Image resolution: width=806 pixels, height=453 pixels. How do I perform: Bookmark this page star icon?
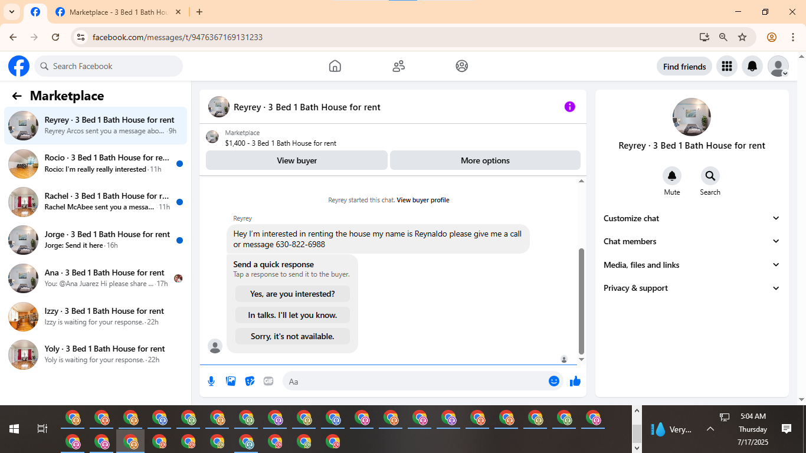[x=742, y=37]
